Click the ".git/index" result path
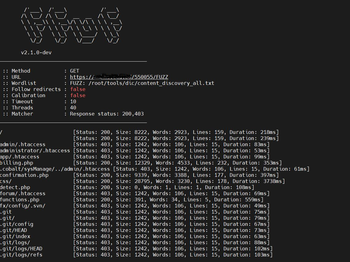 pos(15,236)
